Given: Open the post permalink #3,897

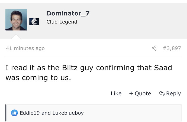Looking at the screenshot, I should click(x=172, y=48).
